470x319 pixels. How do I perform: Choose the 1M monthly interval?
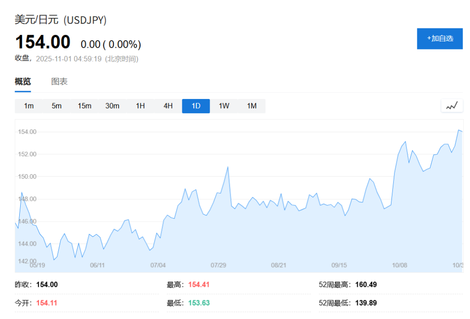click(x=252, y=106)
